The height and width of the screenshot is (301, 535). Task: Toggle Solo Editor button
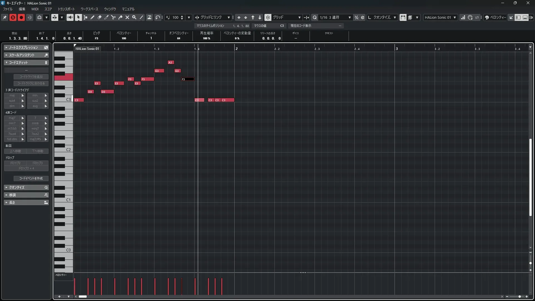point(13,17)
